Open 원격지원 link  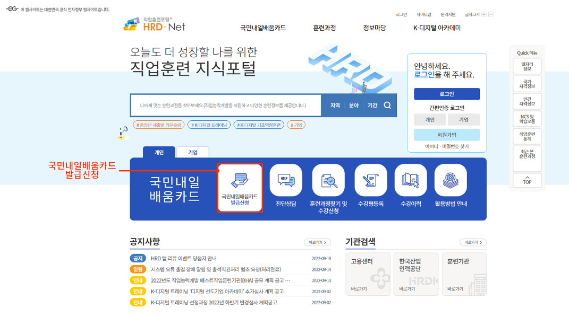(x=448, y=14)
